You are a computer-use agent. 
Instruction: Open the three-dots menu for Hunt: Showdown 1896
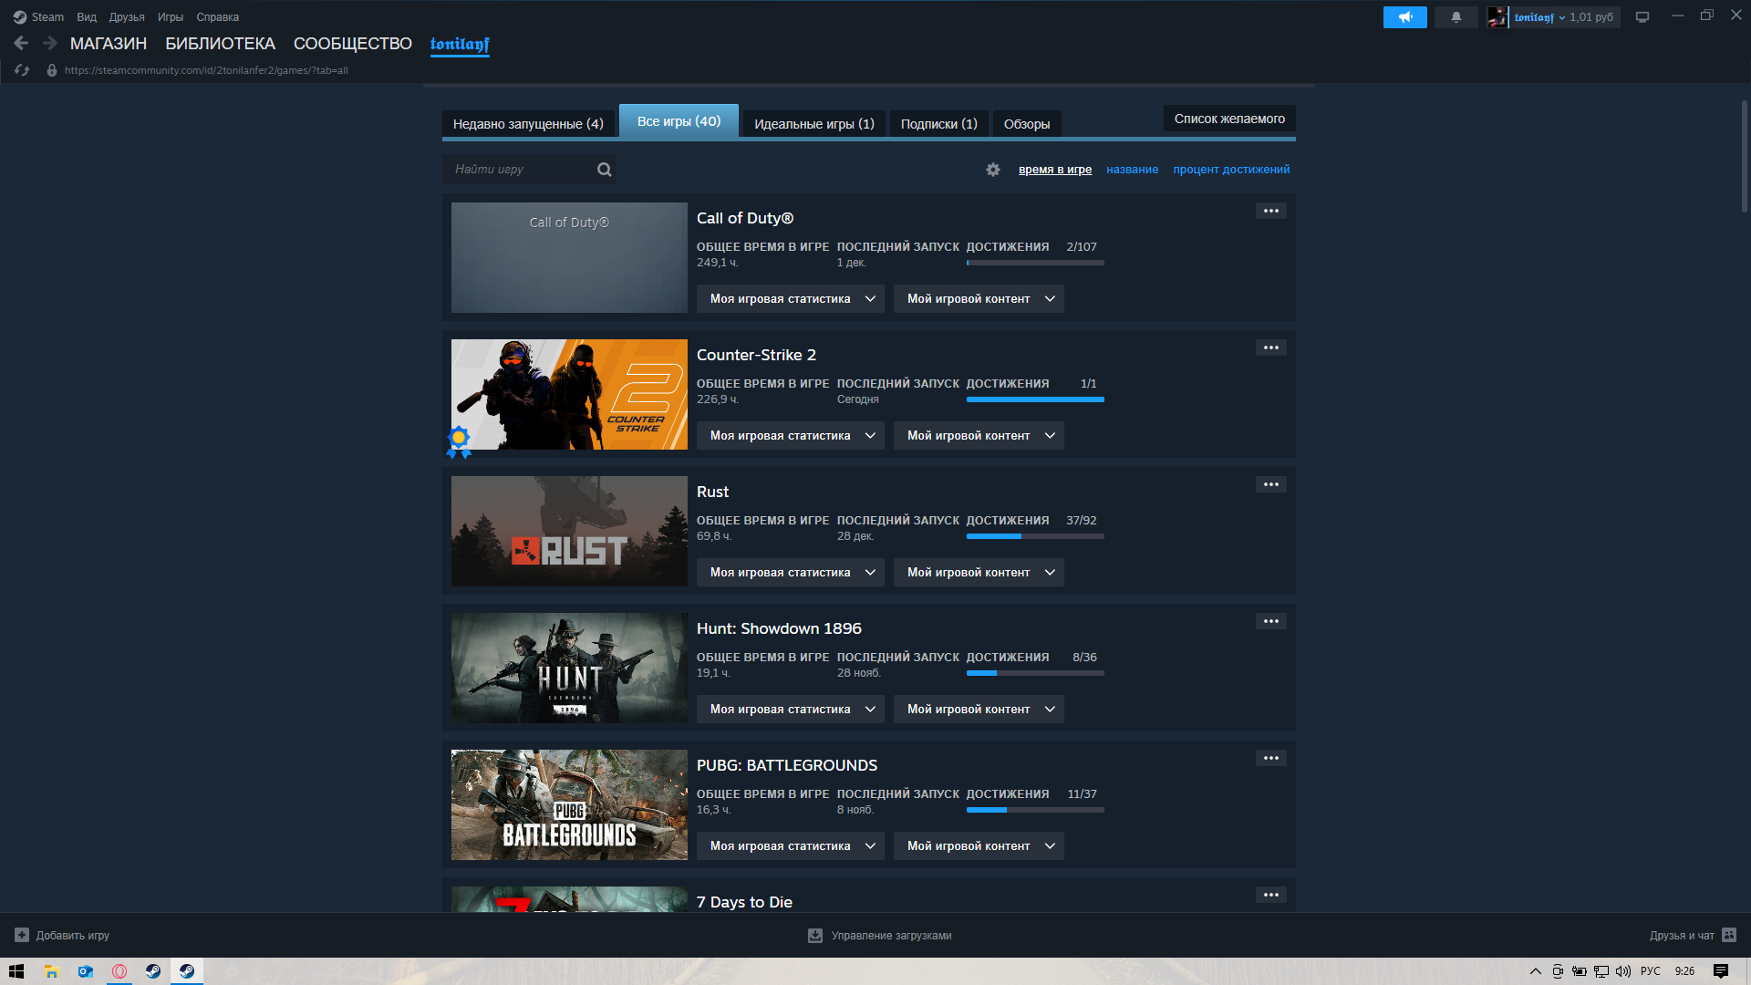point(1271,621)
